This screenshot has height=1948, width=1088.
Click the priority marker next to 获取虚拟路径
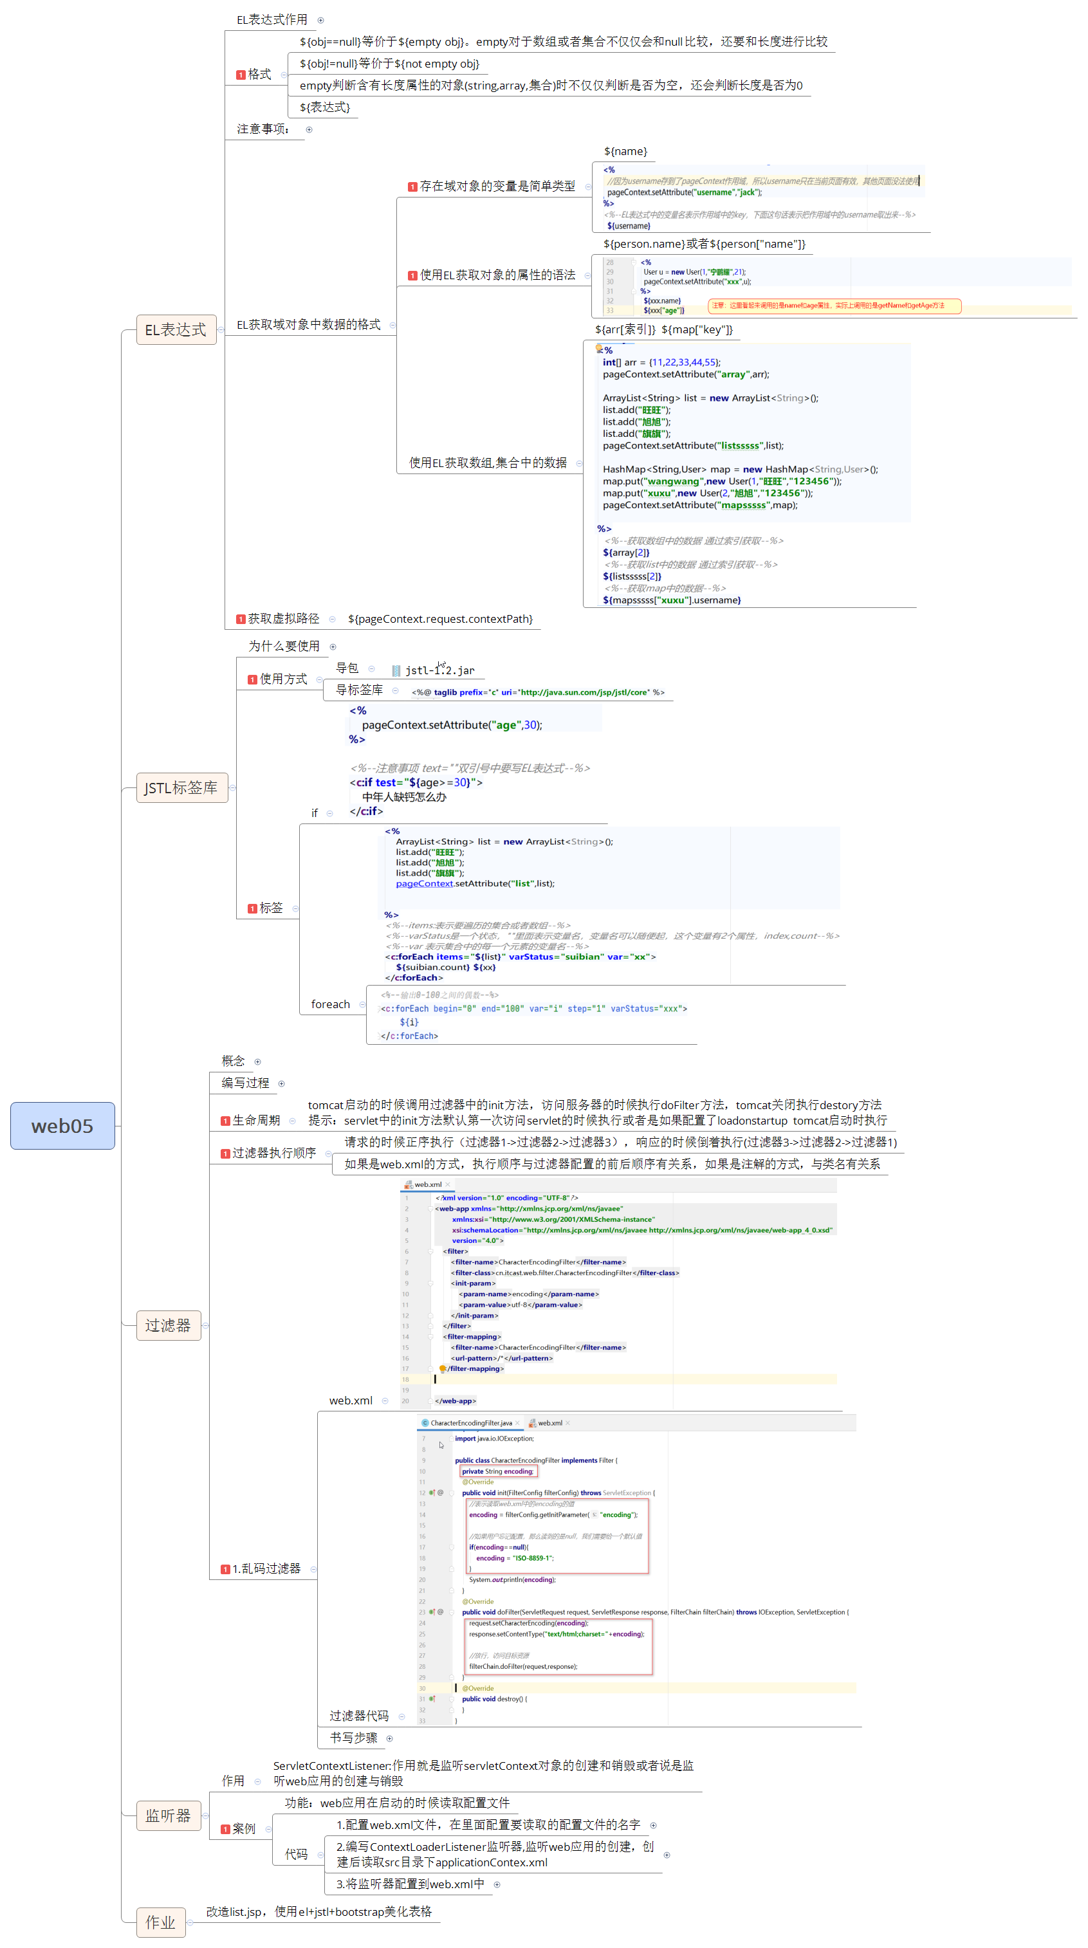(241, 620)
